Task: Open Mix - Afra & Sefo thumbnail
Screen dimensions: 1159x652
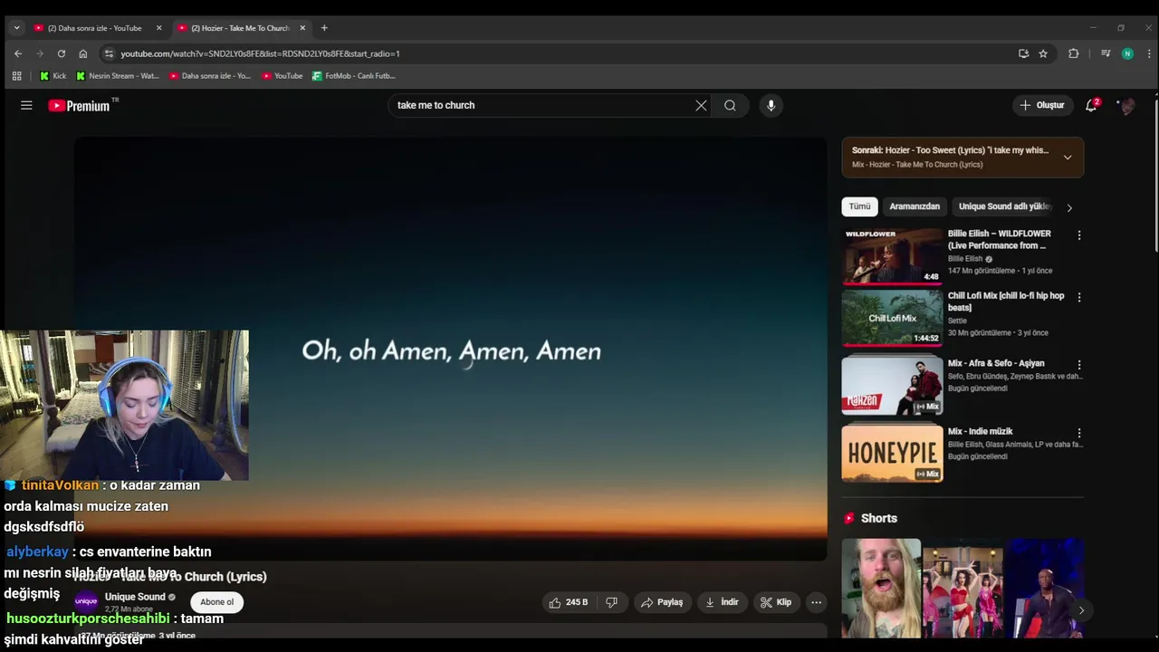Action: pyautogui.click(x=892, y=386)
